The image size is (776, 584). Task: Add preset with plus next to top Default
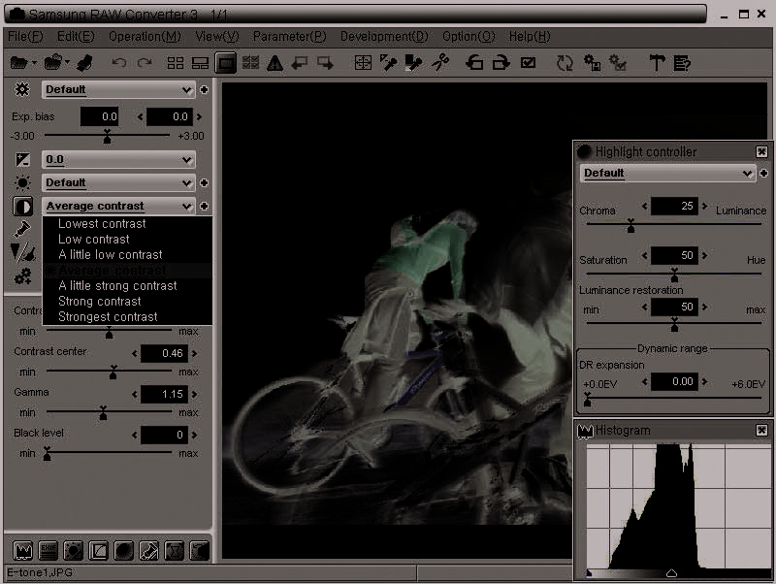coord(204,89)
